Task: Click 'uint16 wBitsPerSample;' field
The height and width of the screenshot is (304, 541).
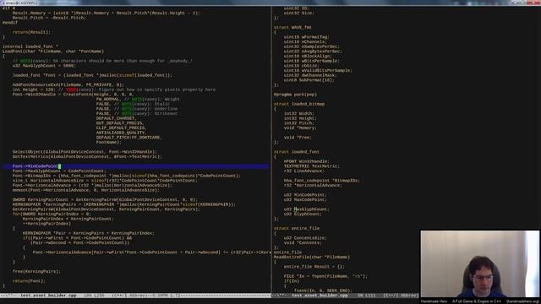Action: (312, 61)
